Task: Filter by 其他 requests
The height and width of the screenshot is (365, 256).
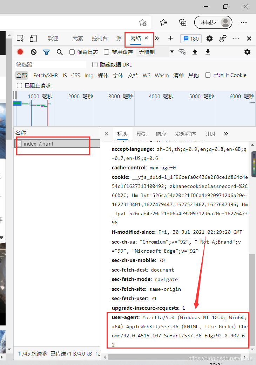Action: coord(194,76)
